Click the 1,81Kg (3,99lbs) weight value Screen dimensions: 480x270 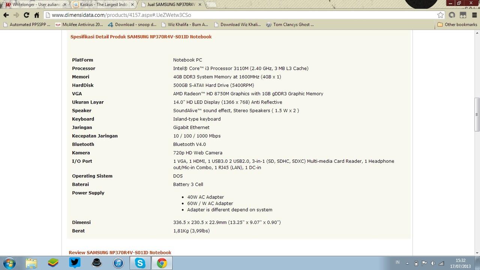[x=191, y=231]
